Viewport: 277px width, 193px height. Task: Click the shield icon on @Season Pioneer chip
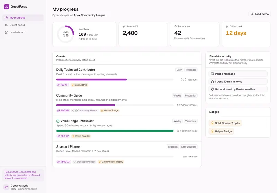(74, 162)
